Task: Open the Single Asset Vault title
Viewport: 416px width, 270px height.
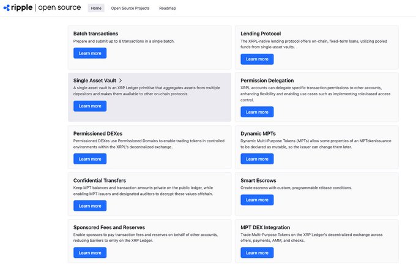Action: coord(95,81)
